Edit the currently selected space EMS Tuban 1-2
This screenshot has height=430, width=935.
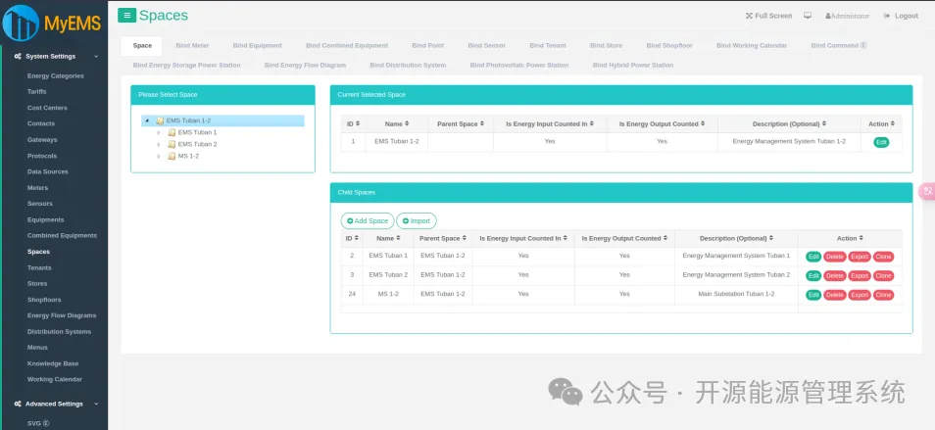(x=881, y=142)
